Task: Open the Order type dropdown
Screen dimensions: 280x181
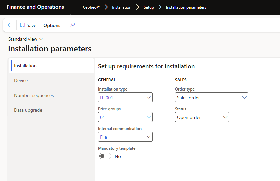Action: [244, 98]
